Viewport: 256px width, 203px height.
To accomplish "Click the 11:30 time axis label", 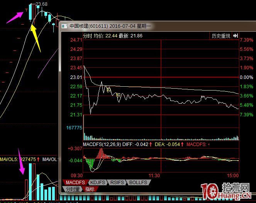I will (154, 176).
